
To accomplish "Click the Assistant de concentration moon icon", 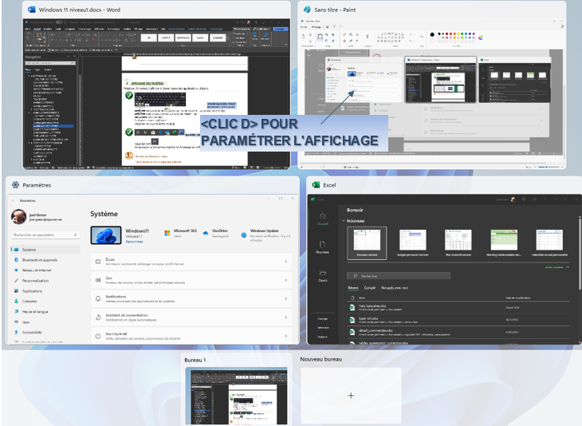I will pos(98,318).
